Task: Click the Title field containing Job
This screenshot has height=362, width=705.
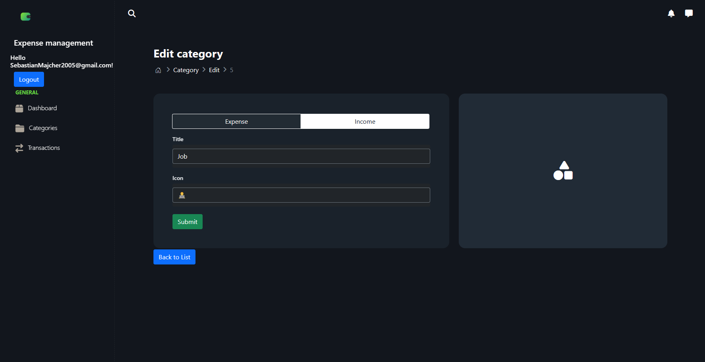Action: click(301, 156)
